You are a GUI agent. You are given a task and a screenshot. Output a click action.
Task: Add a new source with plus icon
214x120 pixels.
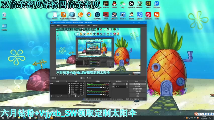tap(70, 96)
